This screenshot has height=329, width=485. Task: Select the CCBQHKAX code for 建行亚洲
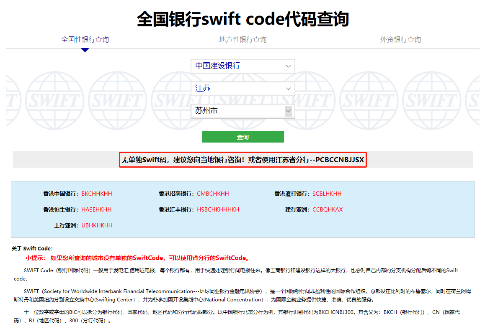(327, 209)
